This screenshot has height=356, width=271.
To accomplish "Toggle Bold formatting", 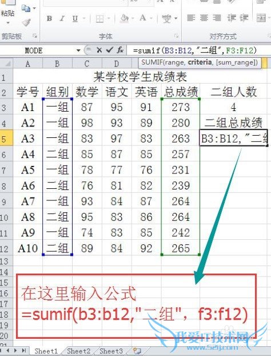I will click(49, 18).
